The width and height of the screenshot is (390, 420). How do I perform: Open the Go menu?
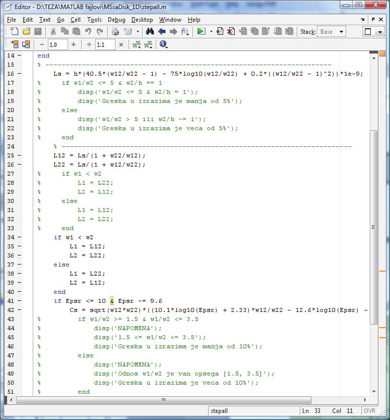coord(60,20)
